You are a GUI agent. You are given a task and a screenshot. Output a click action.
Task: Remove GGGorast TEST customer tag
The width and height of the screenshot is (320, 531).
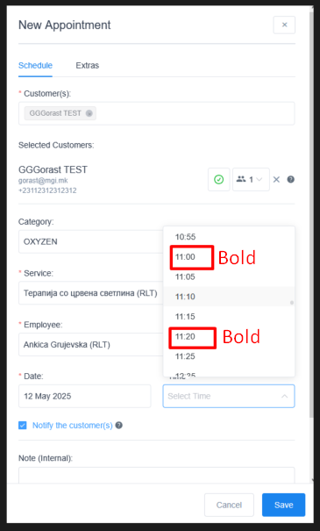89,113
